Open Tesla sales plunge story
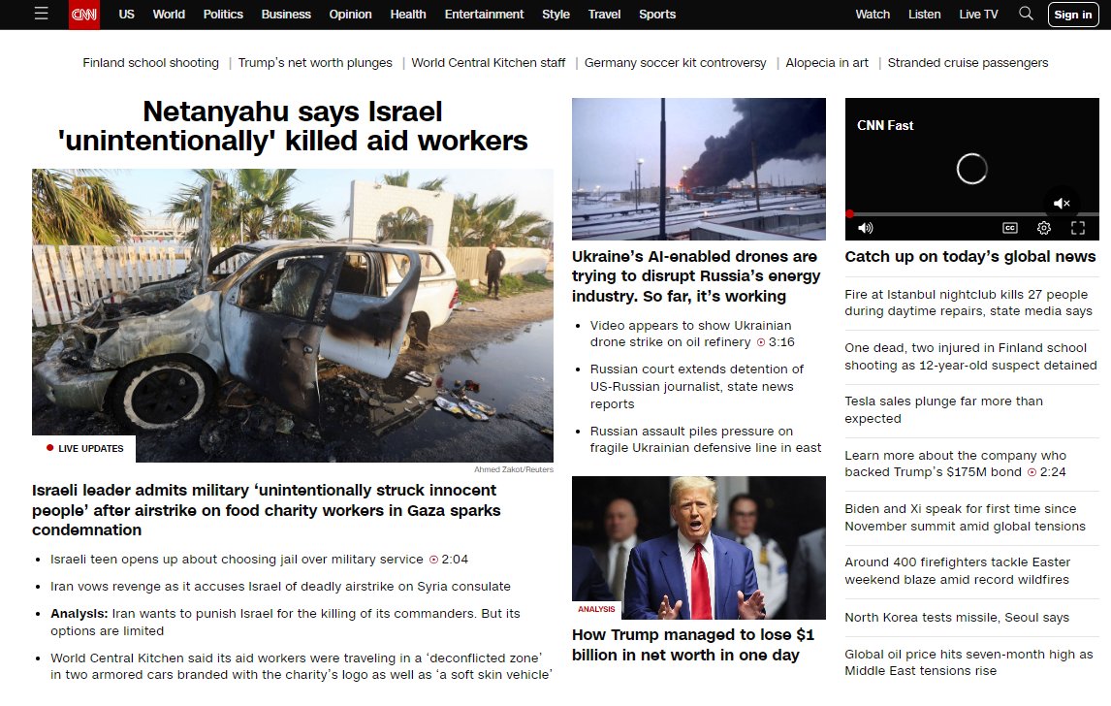This screenshot has width=1111, height=706. point(943,409)
